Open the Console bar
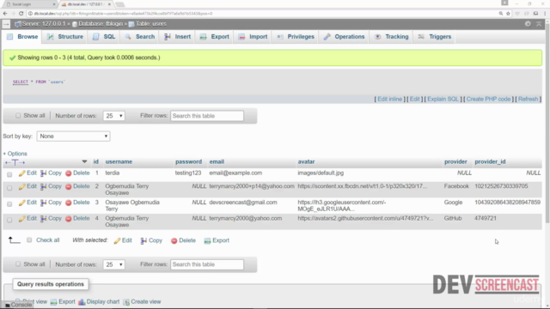 [19, 305]
